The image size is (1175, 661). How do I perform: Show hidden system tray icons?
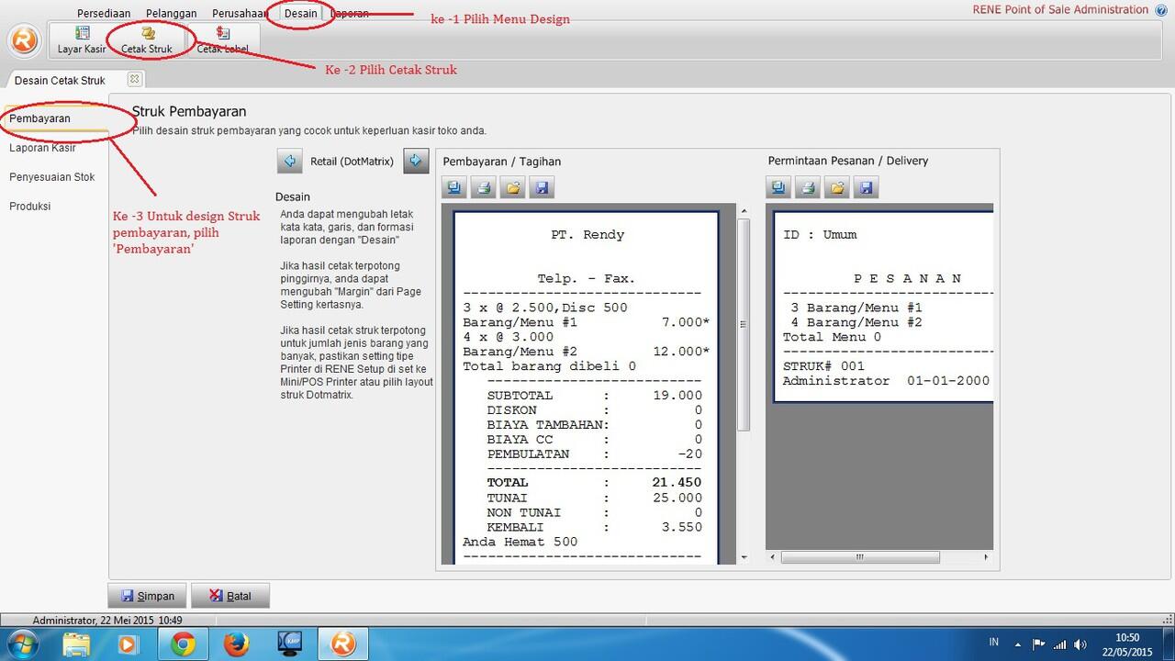click(x=1018, y=644)
